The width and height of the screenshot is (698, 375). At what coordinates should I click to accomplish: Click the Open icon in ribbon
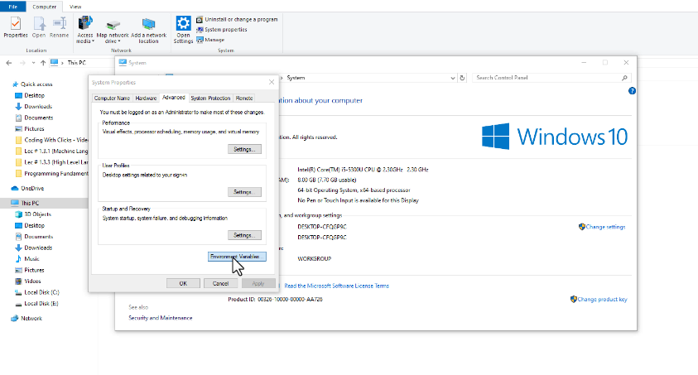39,27
